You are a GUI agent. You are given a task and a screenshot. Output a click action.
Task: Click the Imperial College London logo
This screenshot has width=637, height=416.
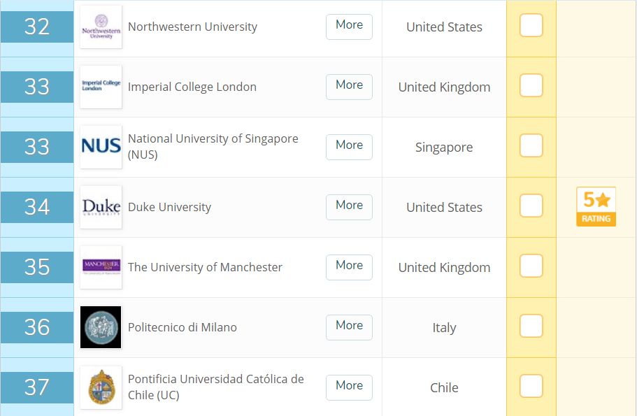point(101,87)
